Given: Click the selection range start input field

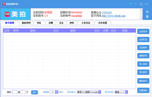Looking at the screenshot, I should pos(15,92).
